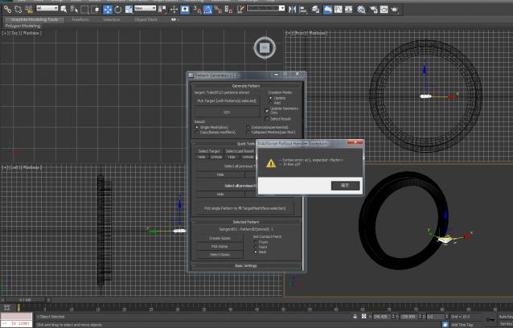Open the selection filter All dropdown
This screenshot has width=513, height=328.
[47, 8]
